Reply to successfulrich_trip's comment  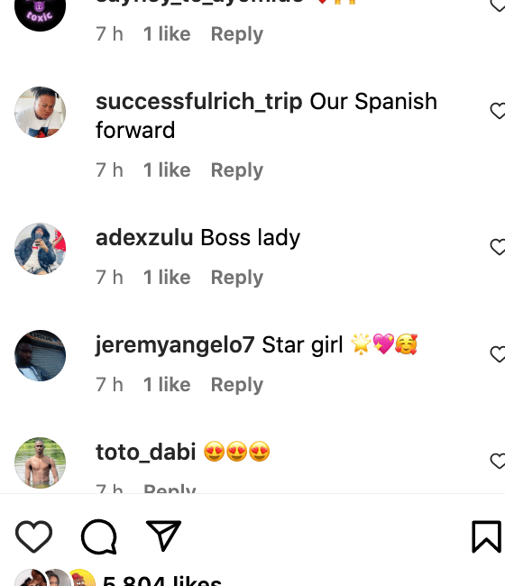(237, 170)
